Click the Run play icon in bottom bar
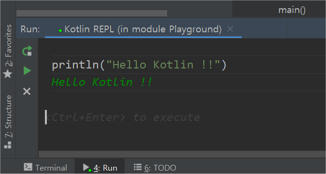 tap(87, 167)
